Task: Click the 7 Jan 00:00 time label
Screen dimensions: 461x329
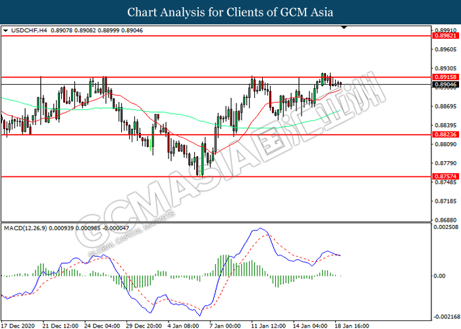Action: click(225, 326)
